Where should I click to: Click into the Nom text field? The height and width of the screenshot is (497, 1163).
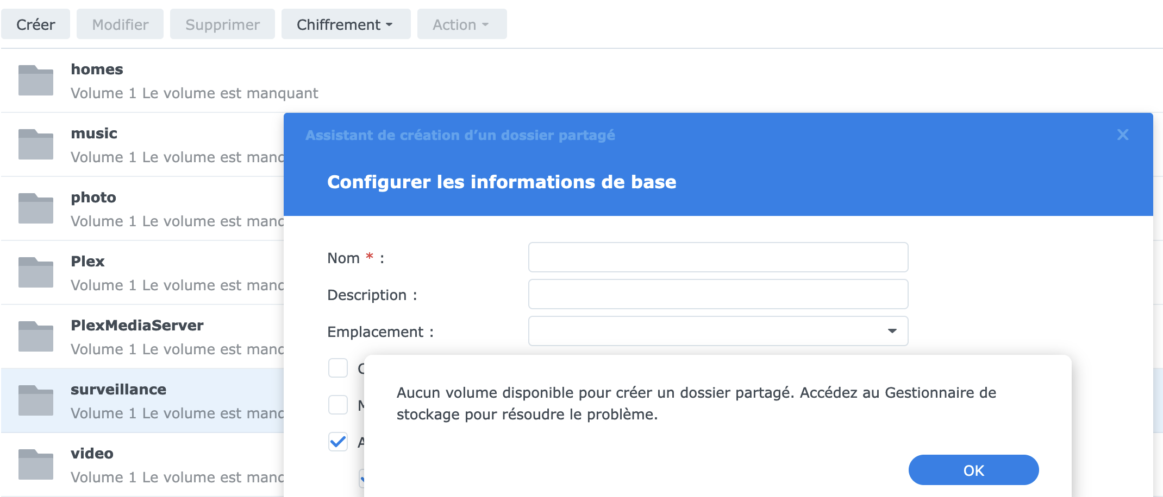click(x=718, y=257)
